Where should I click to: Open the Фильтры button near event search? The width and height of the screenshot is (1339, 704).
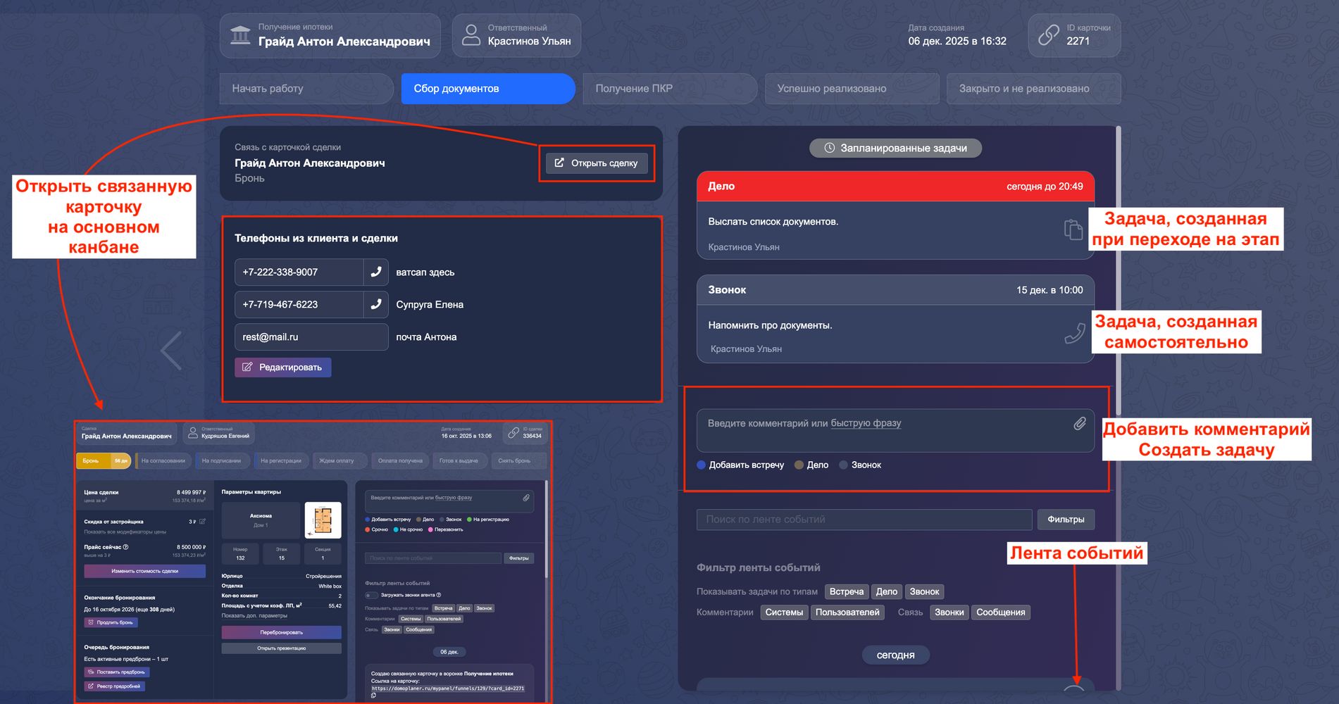click(1066, 520)
